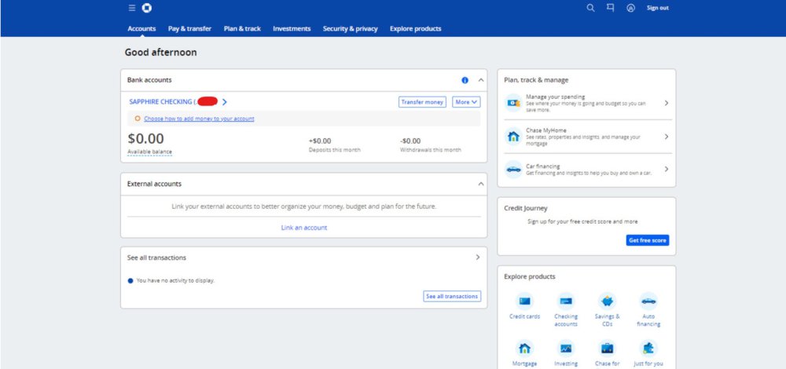The width and height of the screenshot is (786, 369).
Task: Click 'You have no activity to display.' text
Action: click(175, 280)
